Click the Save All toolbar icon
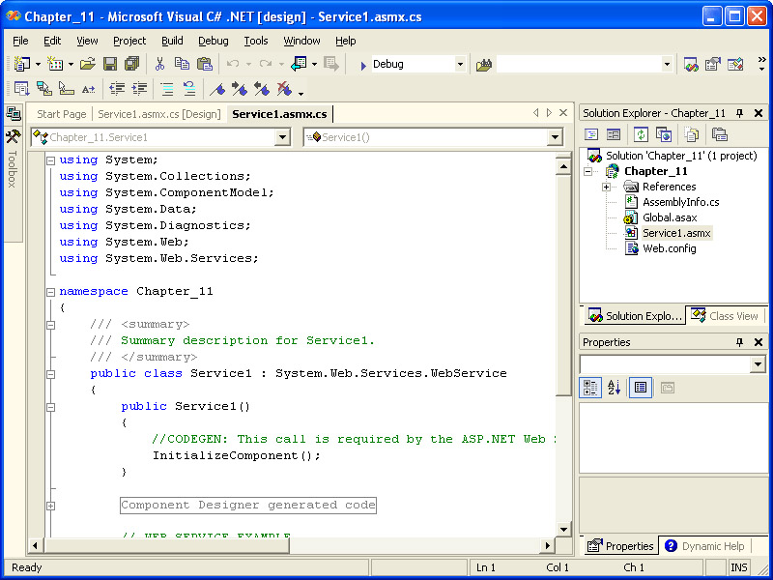This screenshot has height=580, width=773. [131, 64]
